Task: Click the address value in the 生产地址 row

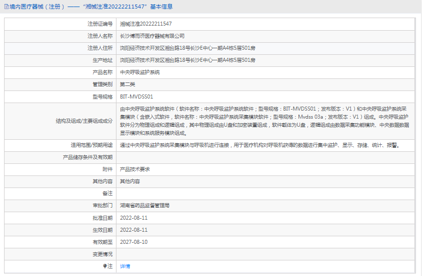Action: coord(188,60)
